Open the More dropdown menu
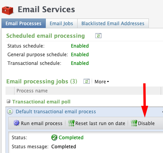 coord(101,82)
